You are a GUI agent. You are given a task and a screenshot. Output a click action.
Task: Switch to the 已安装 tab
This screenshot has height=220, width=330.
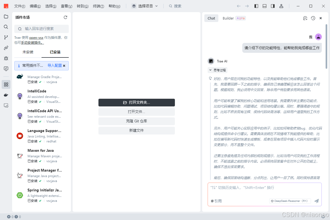55,52
